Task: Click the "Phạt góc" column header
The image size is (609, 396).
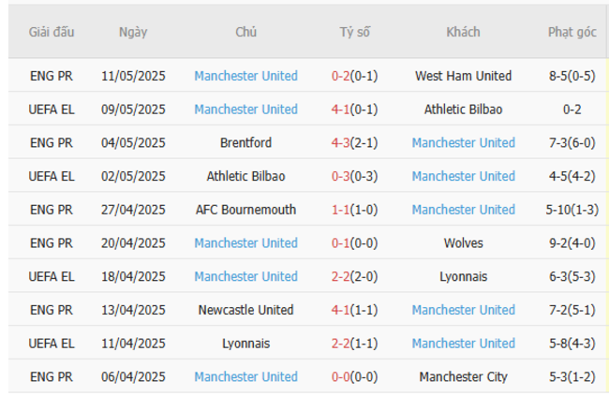Action: (572, 32)
